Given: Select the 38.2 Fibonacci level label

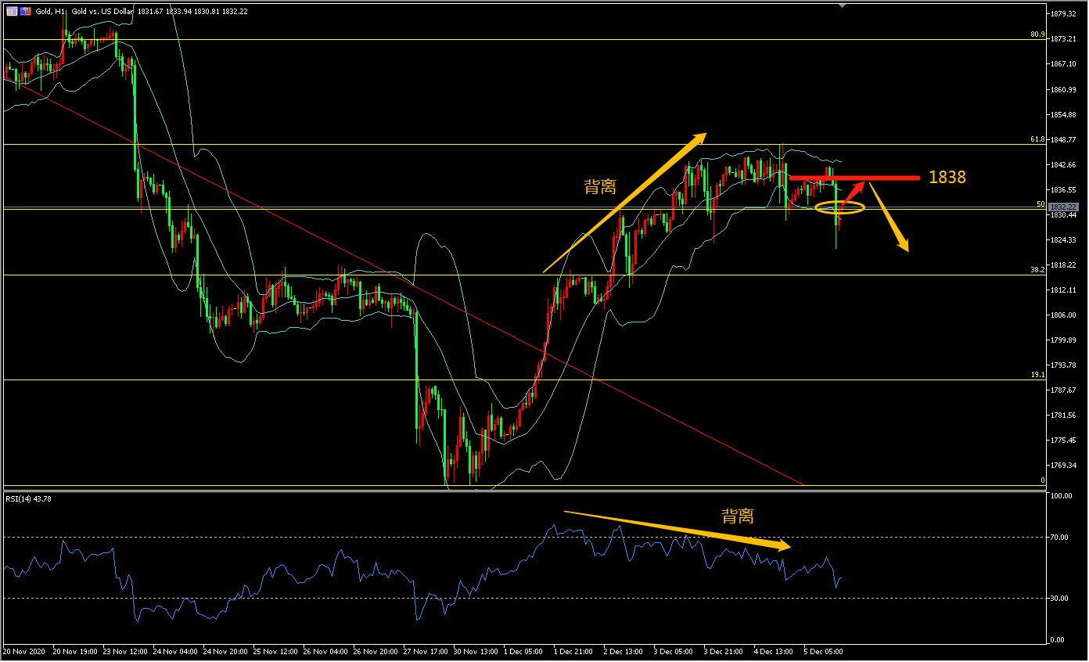Looking at the screenshot, I should (1037, 270).
